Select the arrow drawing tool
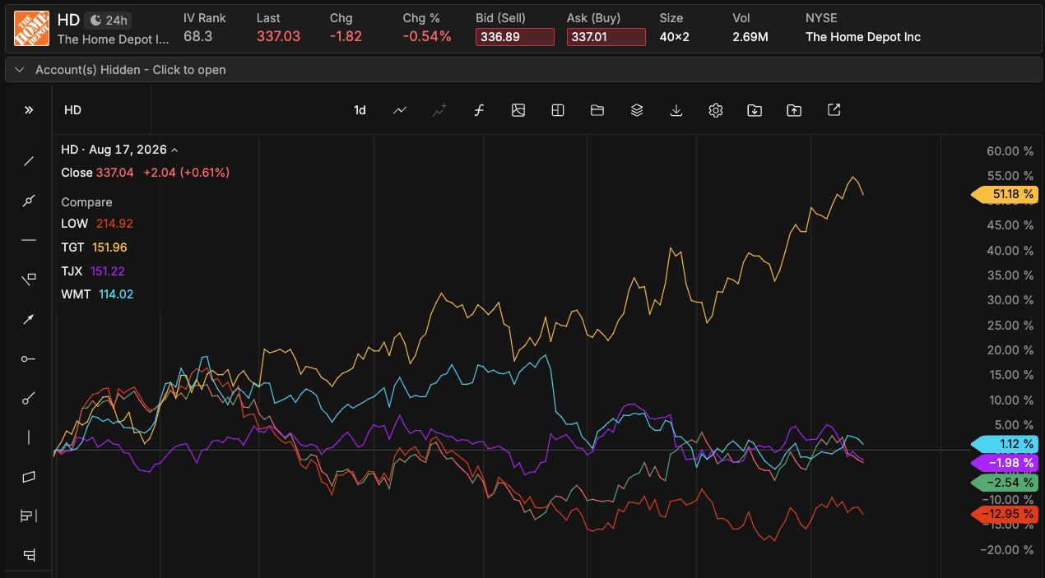This screenshot has height=578, width=1045. tap(29, 319)
